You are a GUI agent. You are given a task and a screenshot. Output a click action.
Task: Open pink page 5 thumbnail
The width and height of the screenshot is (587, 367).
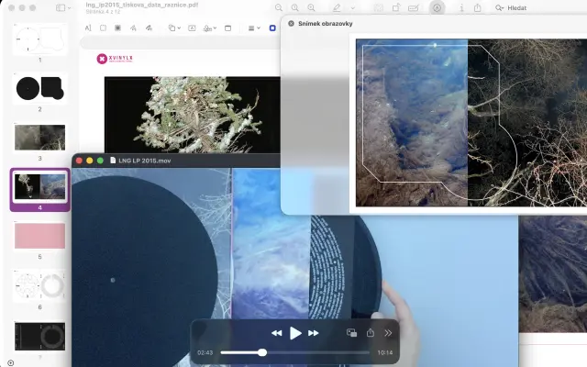click(x=39, y=236)
